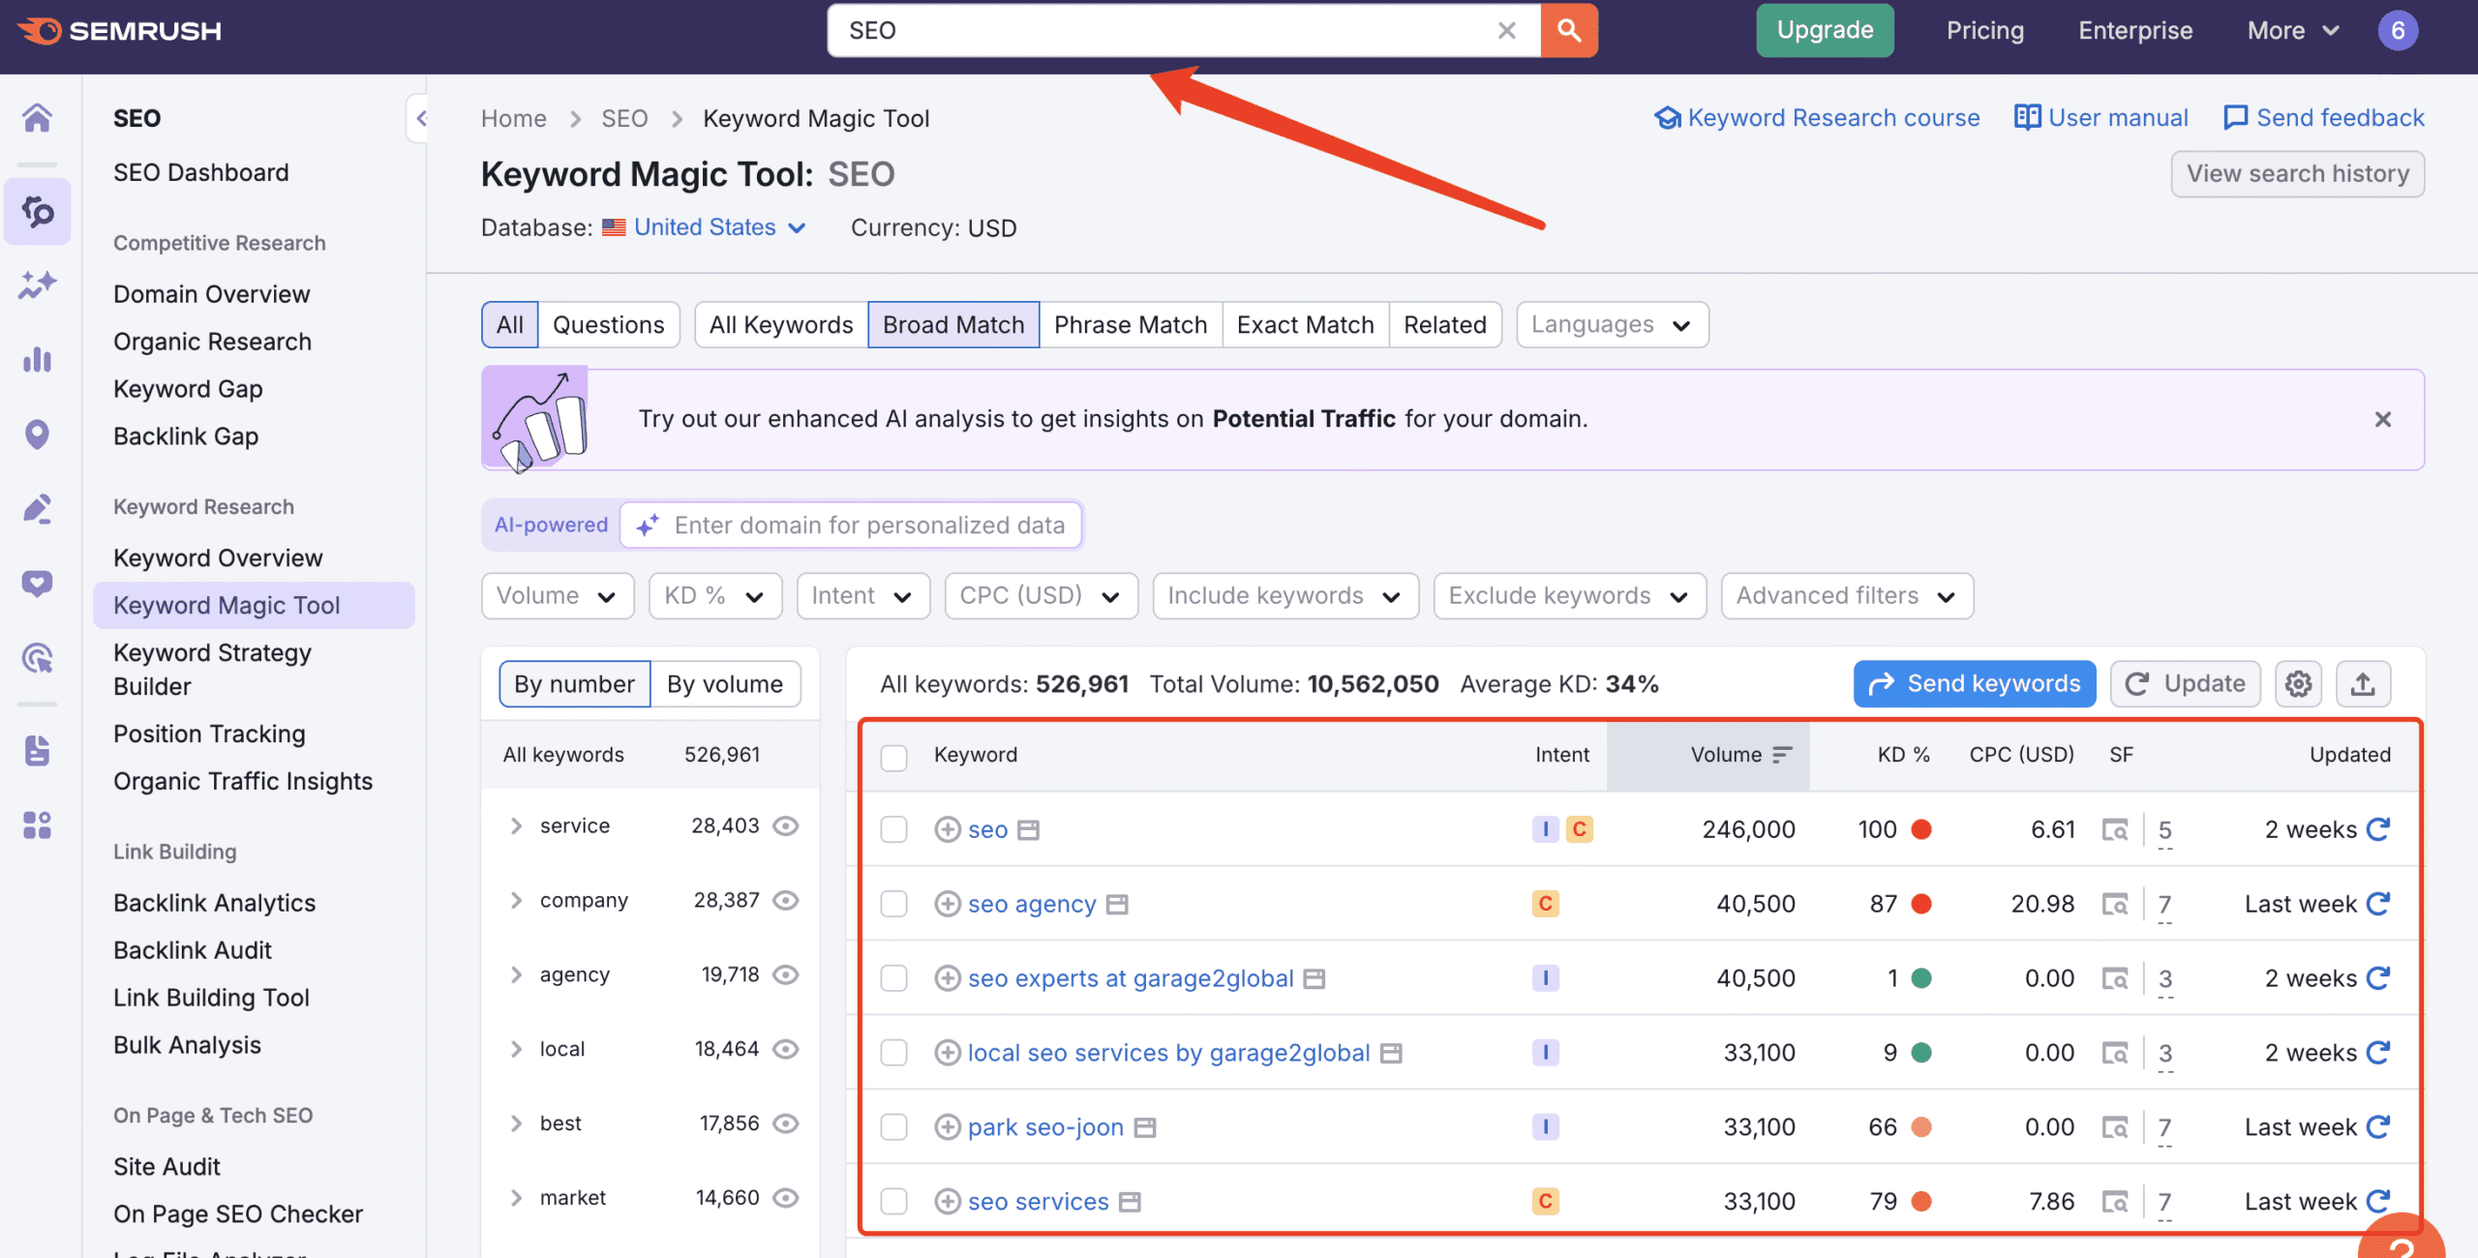2478x1258 pixels.
Task: Clear the search field with X icon
Action: (1506, 31)
